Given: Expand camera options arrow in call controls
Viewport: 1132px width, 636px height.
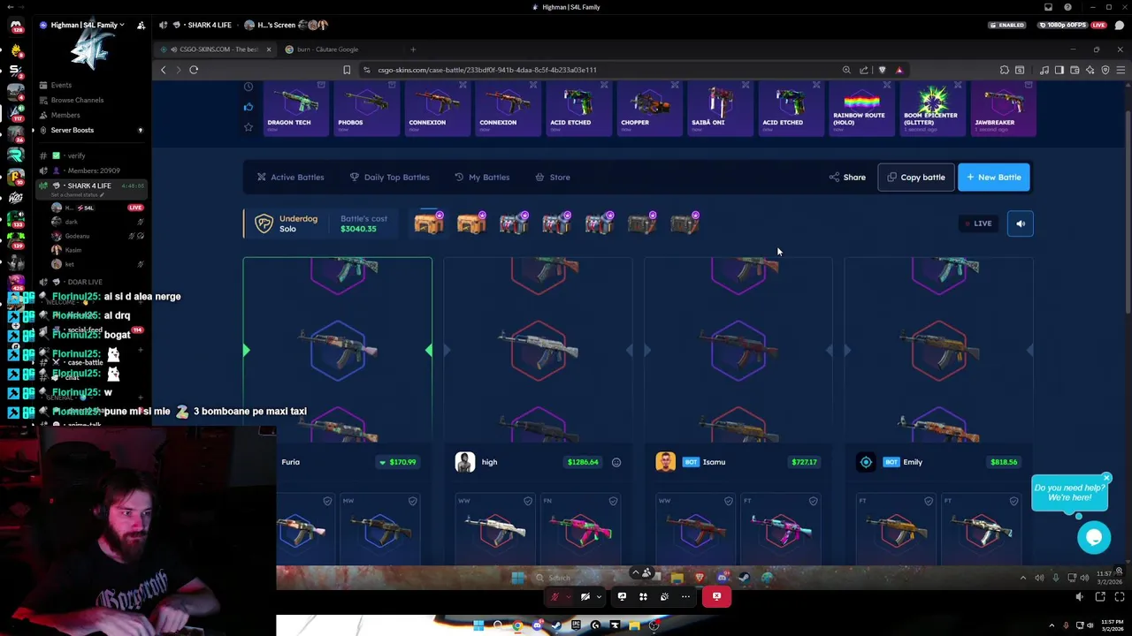Looking at the screenshot, I should click(599, 596).
